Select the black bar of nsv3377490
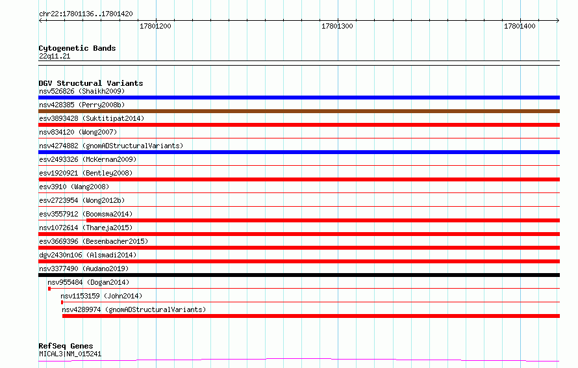The width and height of the screenshot is (578, 368). 299,275
